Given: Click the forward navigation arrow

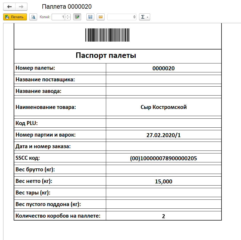Looking at the screenshot, I should point(22,7).
